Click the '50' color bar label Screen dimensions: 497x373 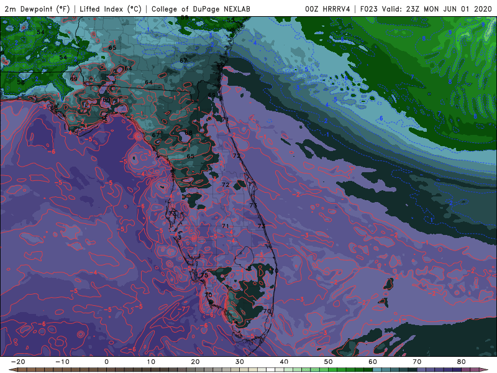pos(329,362)
